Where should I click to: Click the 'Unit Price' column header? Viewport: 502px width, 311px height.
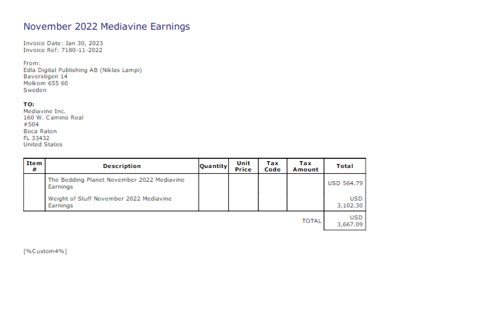244,166
